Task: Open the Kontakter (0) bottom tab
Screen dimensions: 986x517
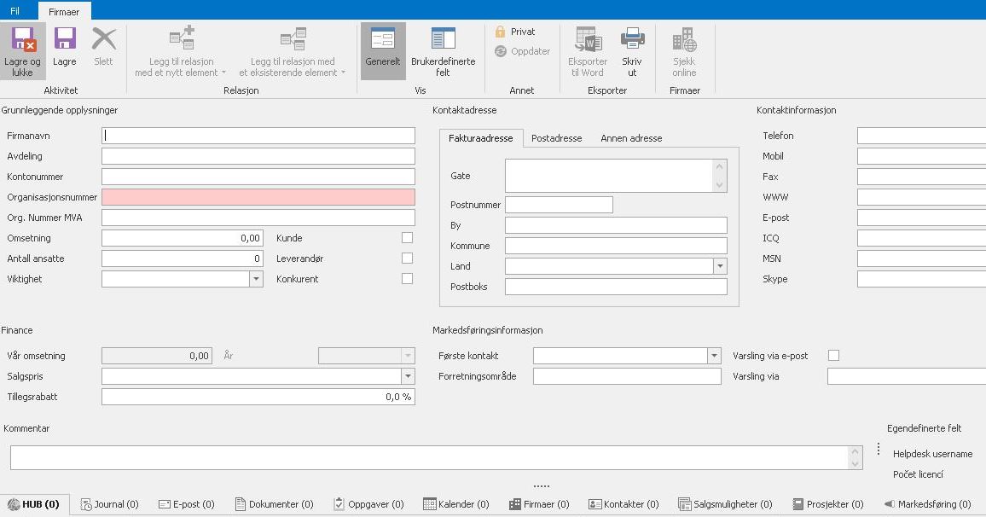Action: pyautogui.click(x=623, y=504)
